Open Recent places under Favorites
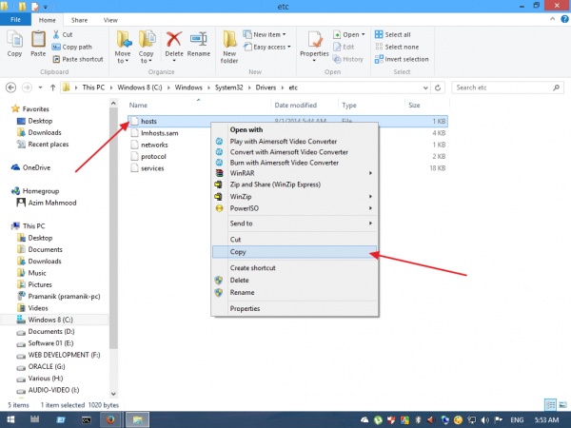Image resolution: width=571 pixels, height=428 pixels. click(43, 145)
